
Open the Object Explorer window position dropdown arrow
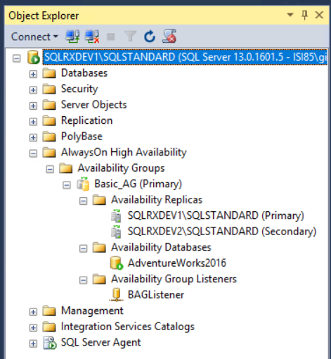290,15
